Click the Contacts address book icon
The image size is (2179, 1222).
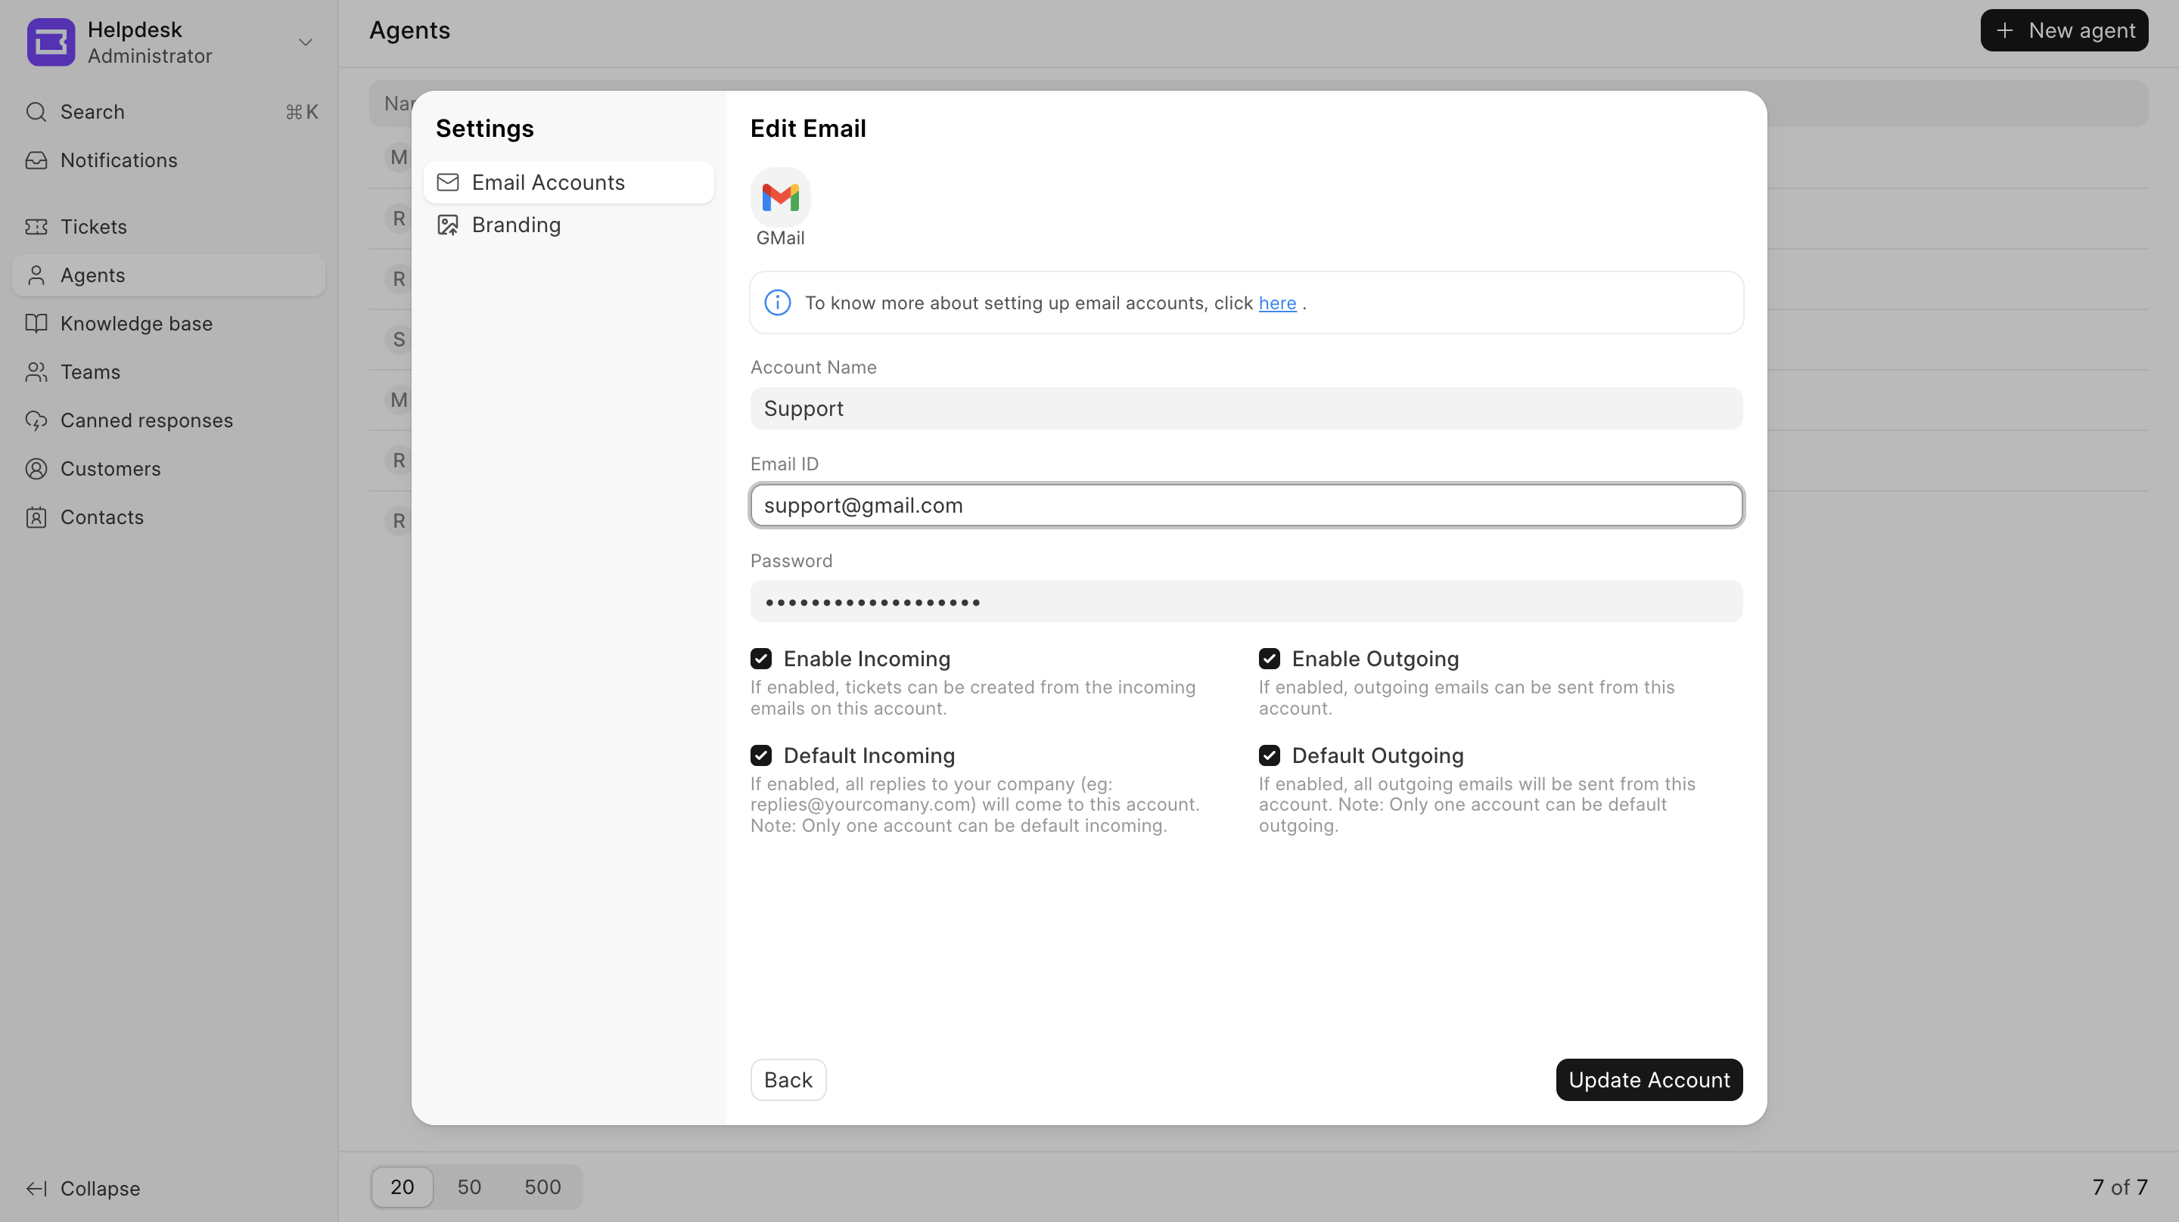pyautogui.click(x=36, y=516)
